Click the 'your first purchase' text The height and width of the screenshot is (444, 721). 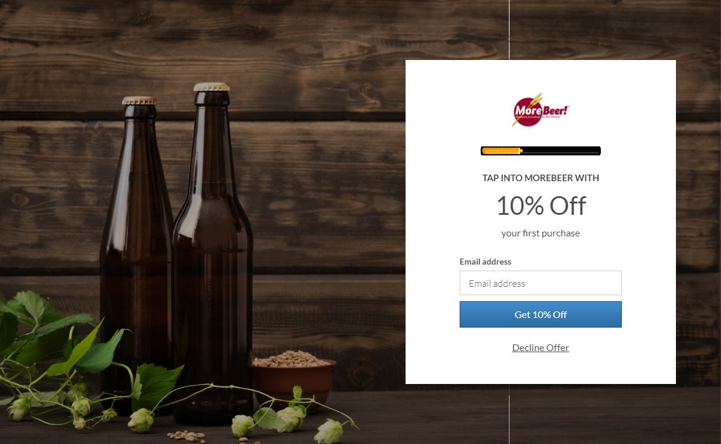(x=541, y=233)
